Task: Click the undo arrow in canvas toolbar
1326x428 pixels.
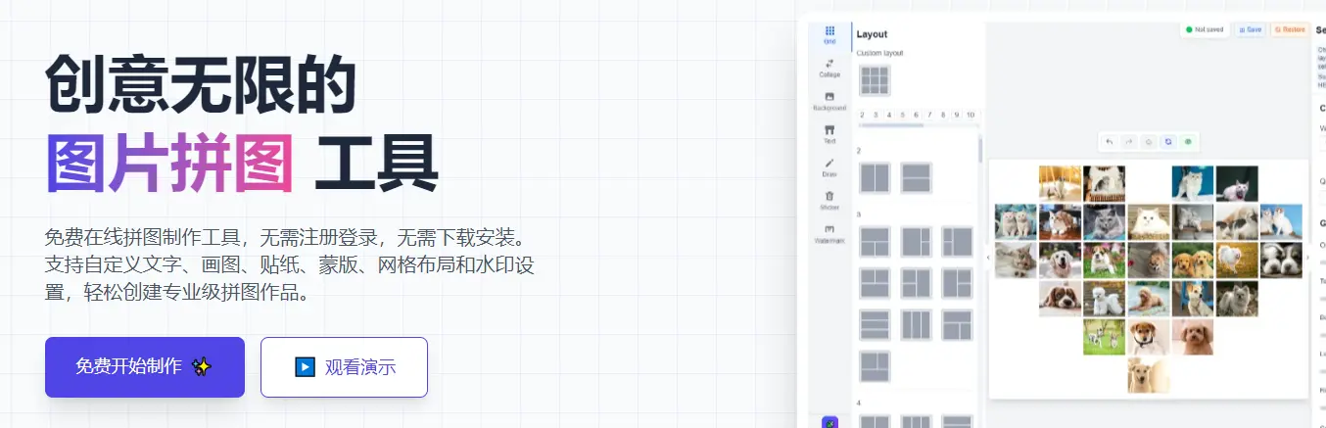Action: click(x=1110, y=142)
